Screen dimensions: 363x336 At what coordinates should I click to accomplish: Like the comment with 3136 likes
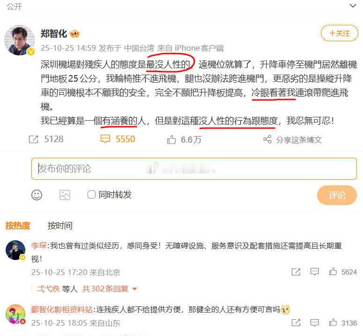(x=333, y=322)
